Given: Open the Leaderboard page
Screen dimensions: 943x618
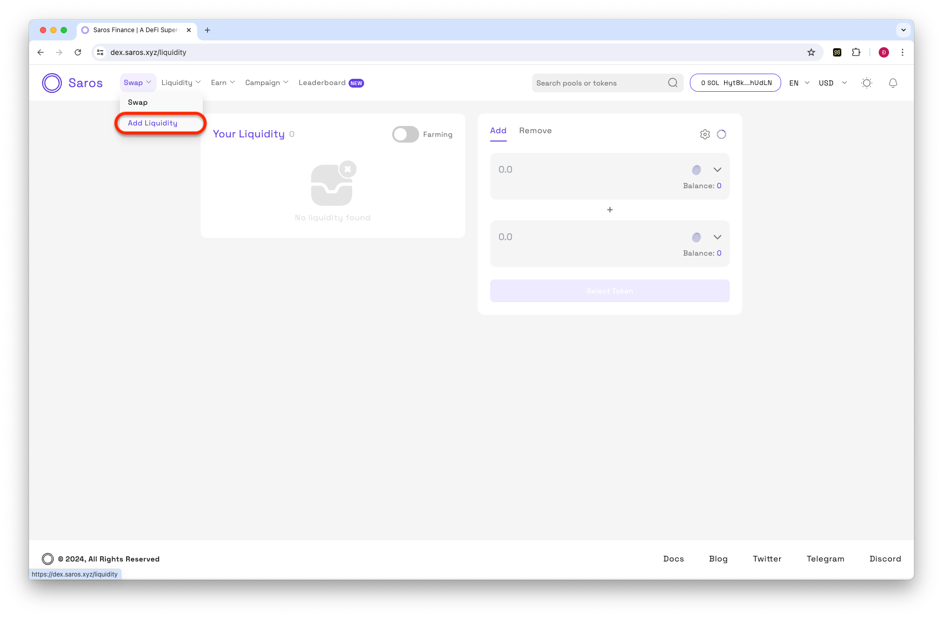Looking at the screenshot, I should 322,83.
